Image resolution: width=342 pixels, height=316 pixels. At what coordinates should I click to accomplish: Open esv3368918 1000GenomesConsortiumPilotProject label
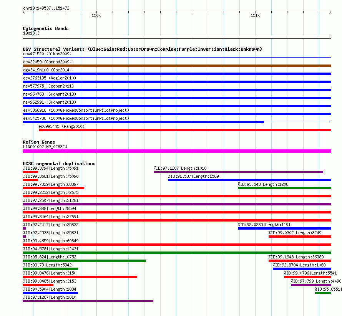[76, 110]
